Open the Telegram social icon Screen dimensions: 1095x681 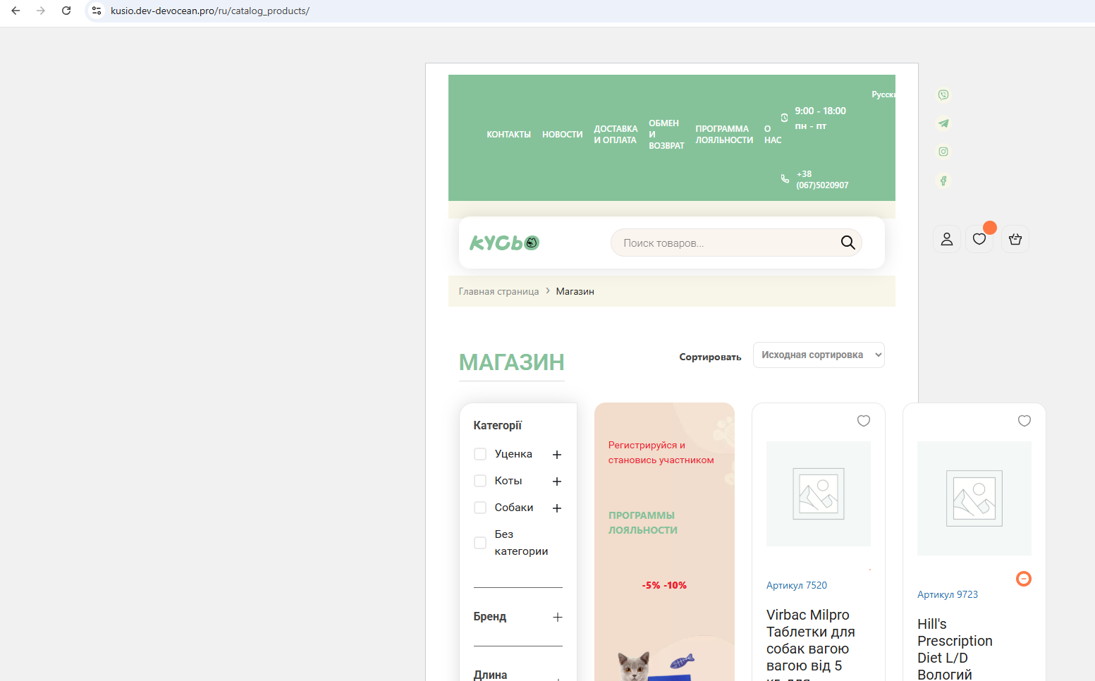pos(943,123)
